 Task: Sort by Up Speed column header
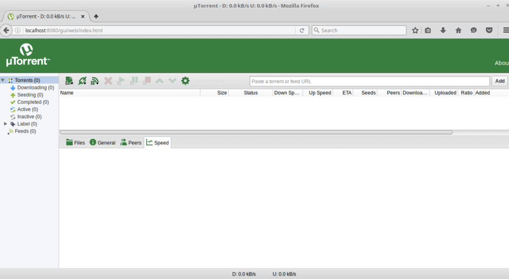coord(318,93)
